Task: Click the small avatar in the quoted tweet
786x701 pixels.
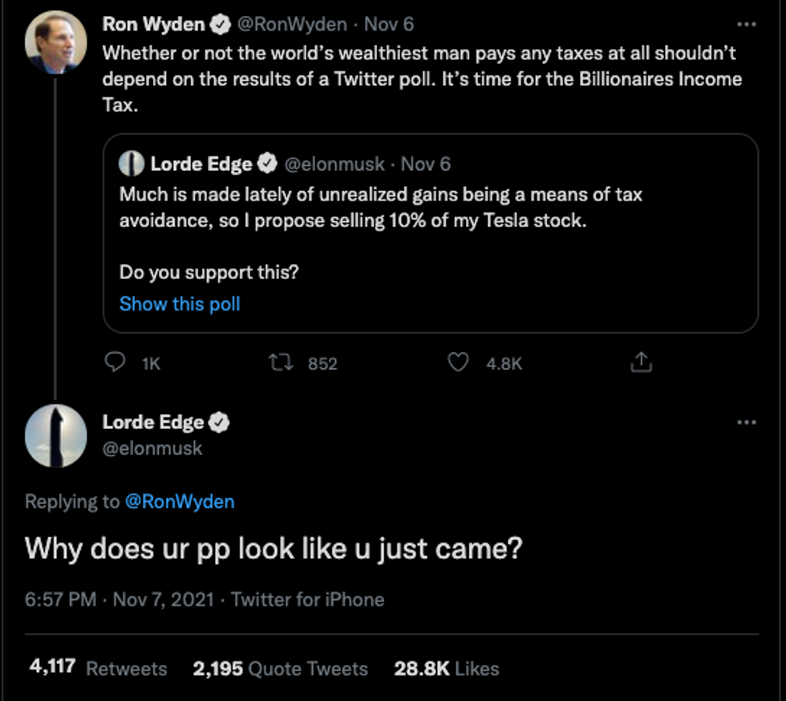Action: 131,164
